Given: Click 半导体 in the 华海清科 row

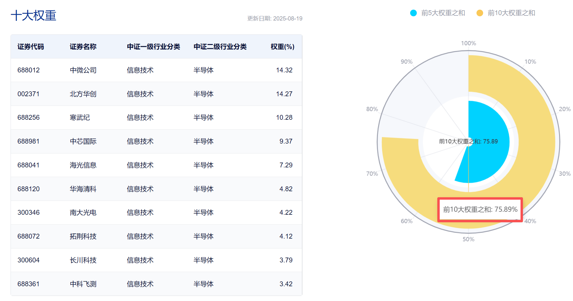Looking at the screenshot, I should tap(204, 189).
